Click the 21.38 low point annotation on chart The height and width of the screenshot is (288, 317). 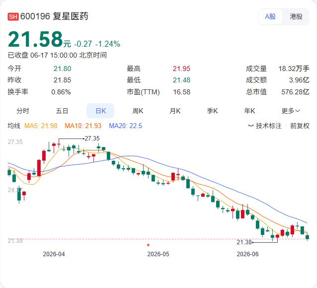244,242
